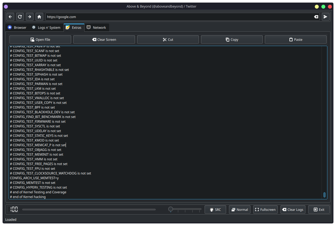Click line CONFIG_TEST_USER_COPY is not set
Screen dimensions: 336x226
click(x=38, y=103)
